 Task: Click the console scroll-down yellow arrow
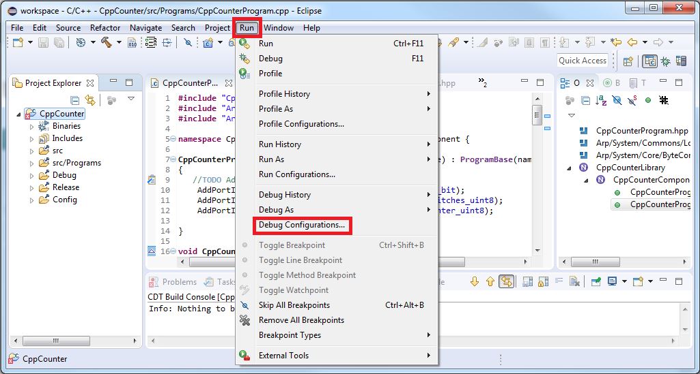point(475,281)
